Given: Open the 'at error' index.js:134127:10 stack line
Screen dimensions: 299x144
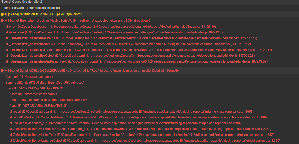Looking at the screenshot, I should (x=111, y=26).
